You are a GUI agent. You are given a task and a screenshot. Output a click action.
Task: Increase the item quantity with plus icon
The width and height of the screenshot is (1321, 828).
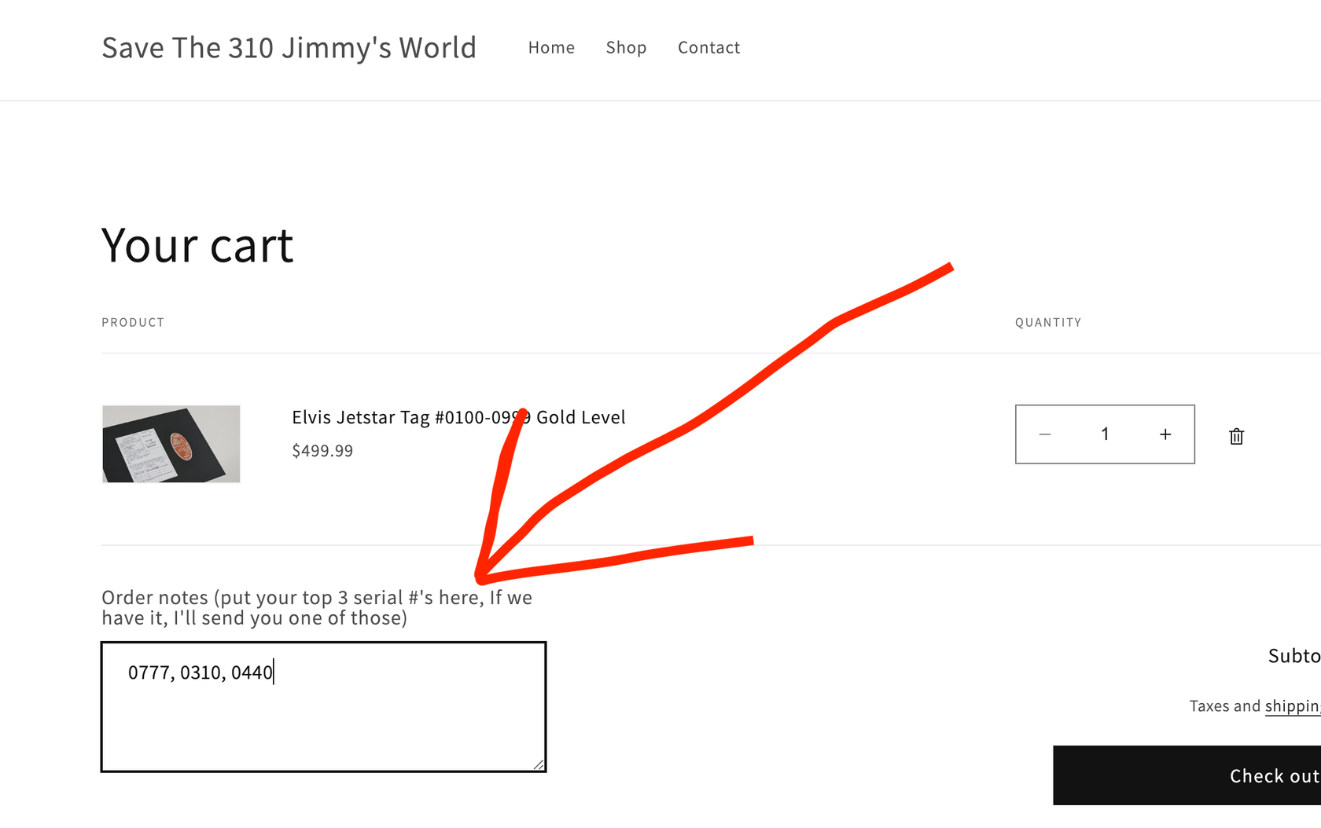(1165, 434)
